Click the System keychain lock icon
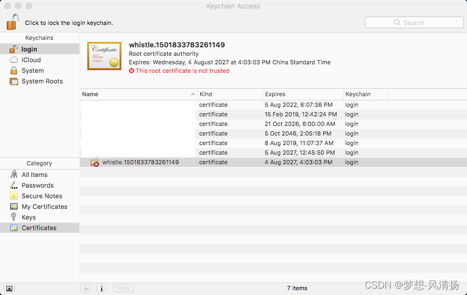The image size is (467, 295). [x=14, y=71]
